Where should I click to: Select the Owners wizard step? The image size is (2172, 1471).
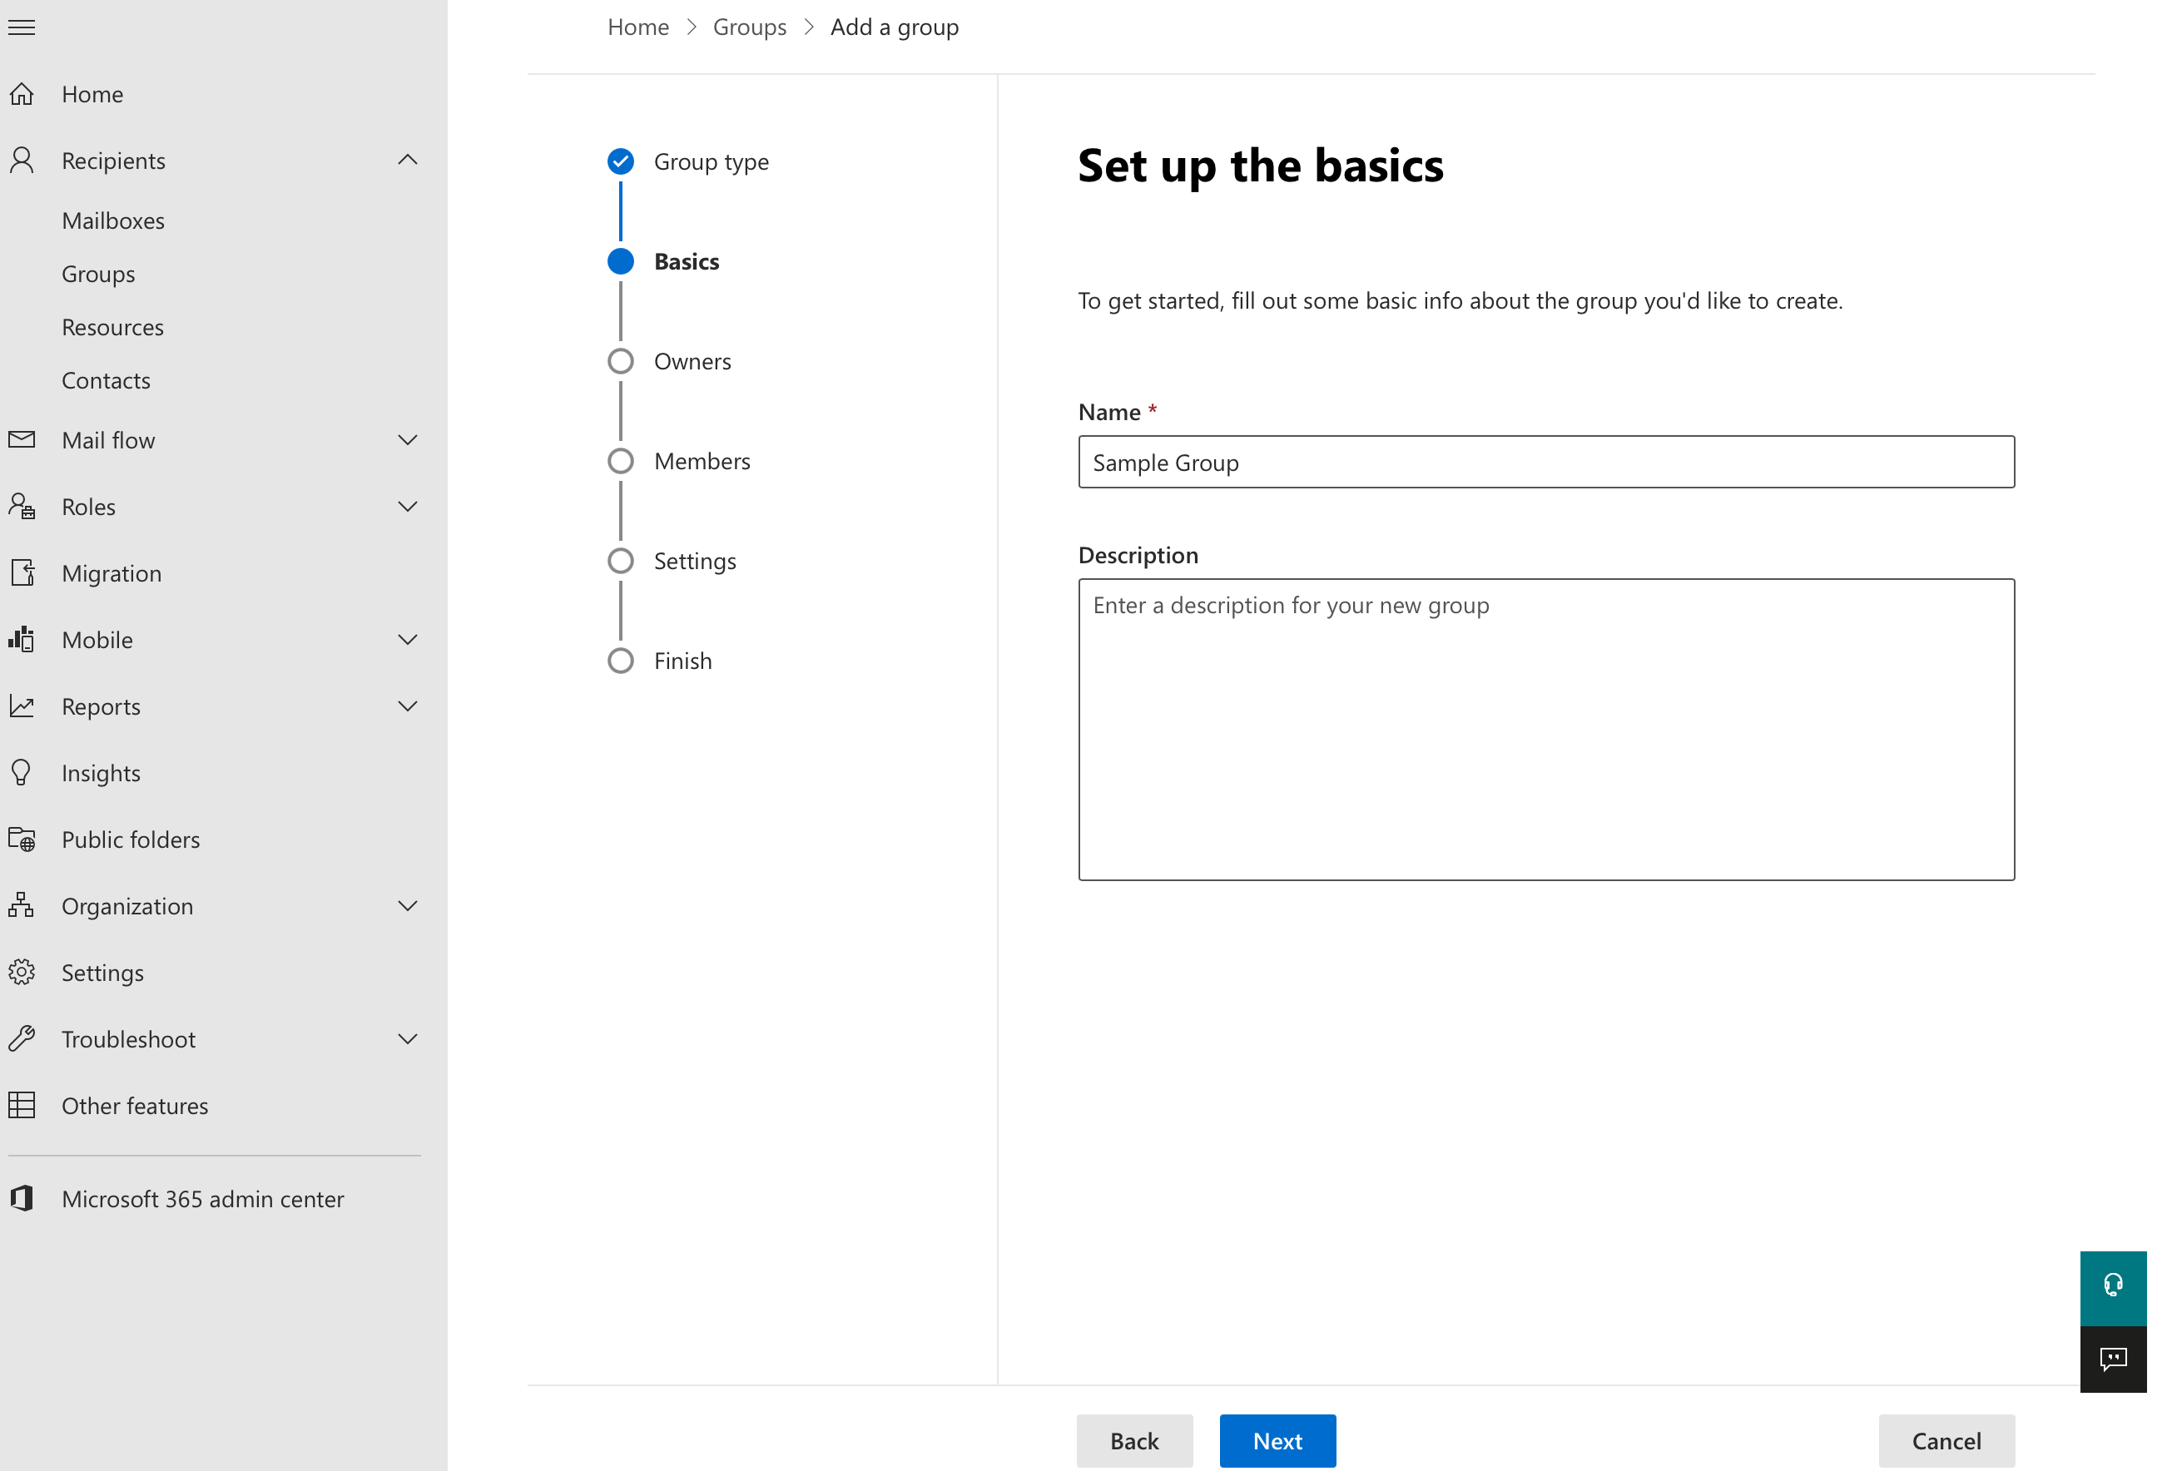coord(669,362)
